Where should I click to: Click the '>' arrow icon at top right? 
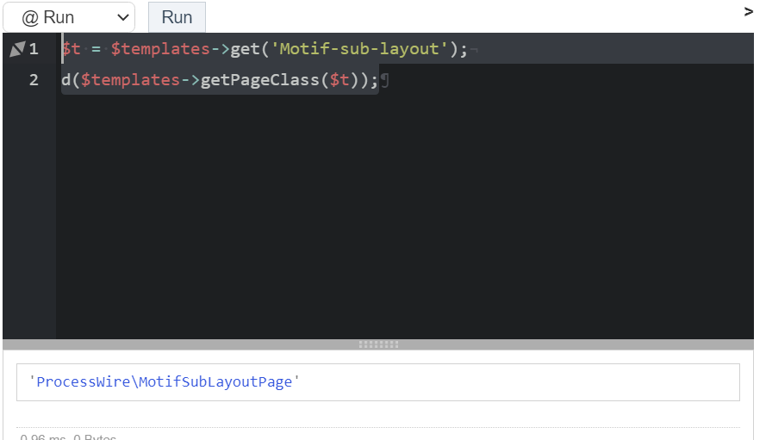(748, 11)
